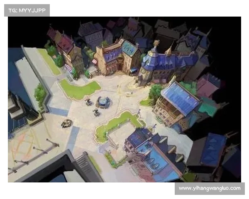Click the teal-roofed building at far right
Screen dimensions: 249x199
click(x=207, y=109)
